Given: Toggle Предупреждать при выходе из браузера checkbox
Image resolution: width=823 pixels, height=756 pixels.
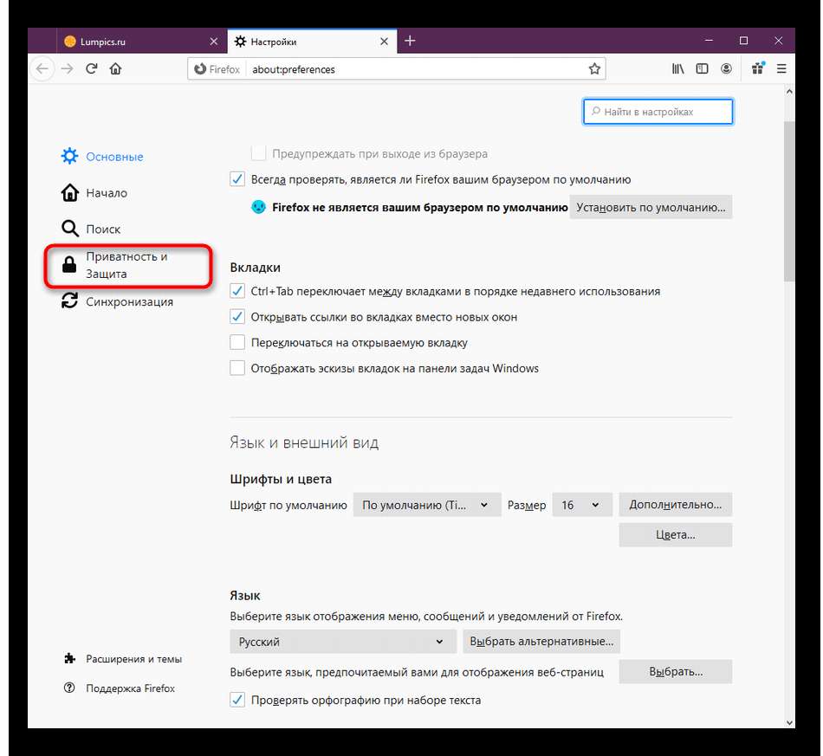Looking at the screenshot, I should (258, 154).
